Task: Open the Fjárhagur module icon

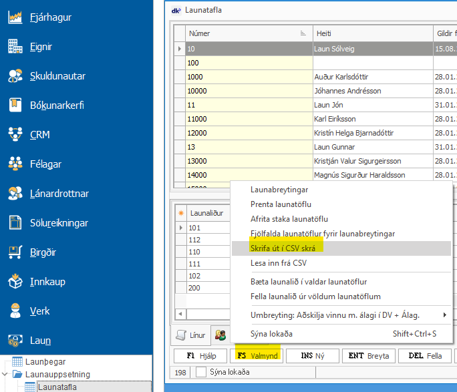Action: (15, 17)
